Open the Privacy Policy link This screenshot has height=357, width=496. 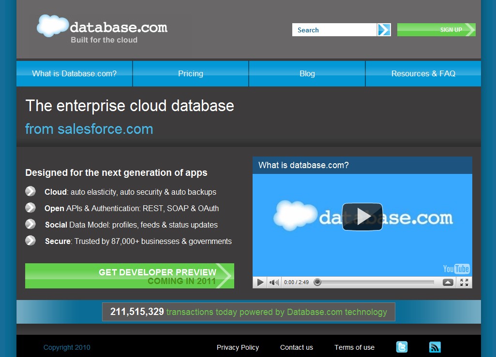pos(238,347)
